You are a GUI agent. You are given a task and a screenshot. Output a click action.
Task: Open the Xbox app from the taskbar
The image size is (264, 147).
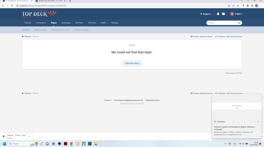[84, 144]
